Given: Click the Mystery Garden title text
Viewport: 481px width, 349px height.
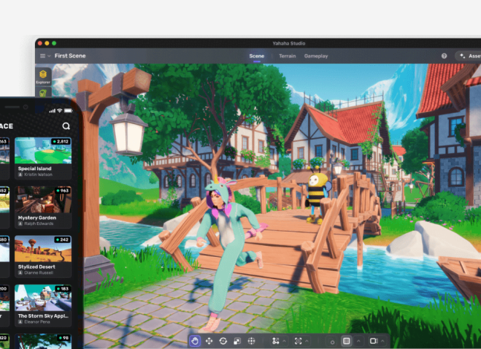Looking at the screenshot, I should [37, 218].
